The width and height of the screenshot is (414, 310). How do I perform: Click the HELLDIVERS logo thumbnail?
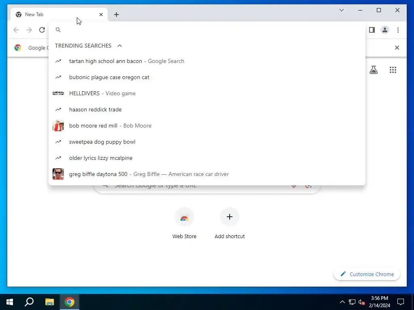coord(58,93)
